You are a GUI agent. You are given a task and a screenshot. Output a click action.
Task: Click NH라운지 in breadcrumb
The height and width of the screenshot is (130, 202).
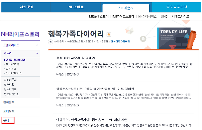[59, 42]
